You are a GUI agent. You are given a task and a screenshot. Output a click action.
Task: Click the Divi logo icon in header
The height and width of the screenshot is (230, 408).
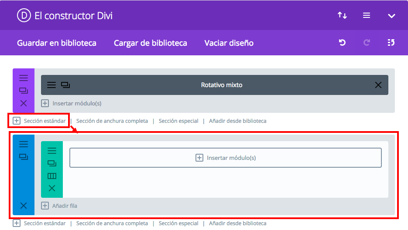(x=24, y=16)
